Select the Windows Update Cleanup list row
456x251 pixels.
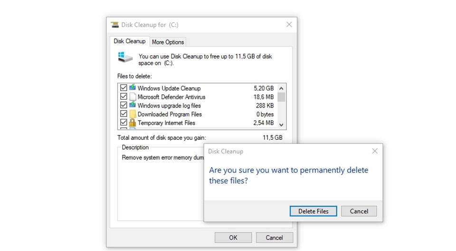pyautogui.click(x=198, y=88)
